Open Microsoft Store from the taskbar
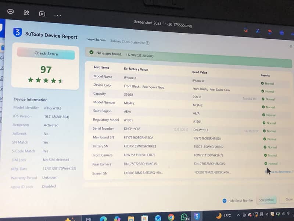This screenshot has width=294, height=221. [x=144, y=218]
